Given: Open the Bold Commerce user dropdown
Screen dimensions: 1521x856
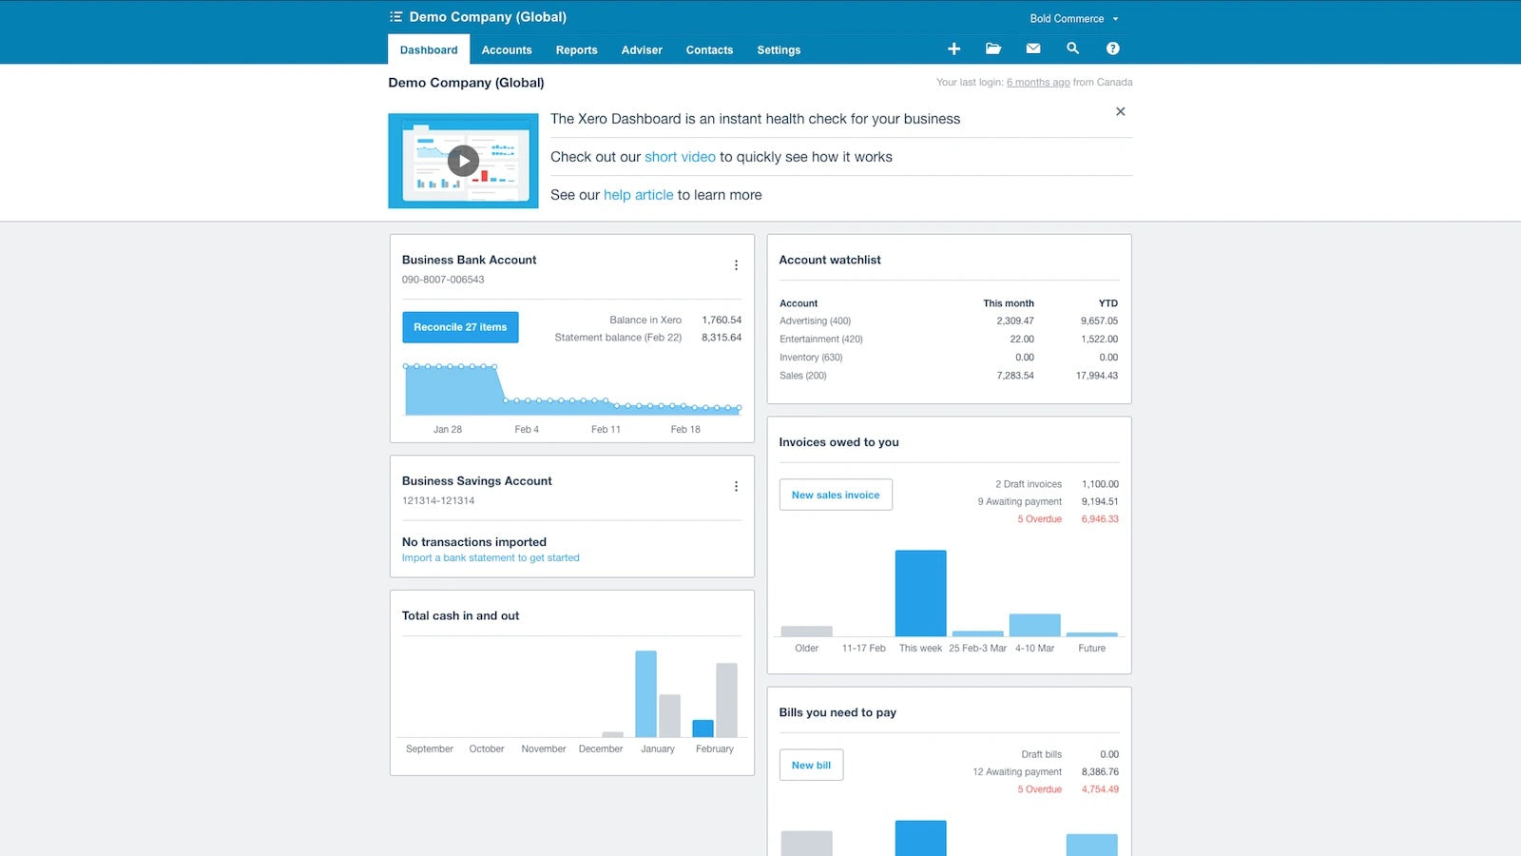Looking at the screenshot, I should pos(1074,18).
